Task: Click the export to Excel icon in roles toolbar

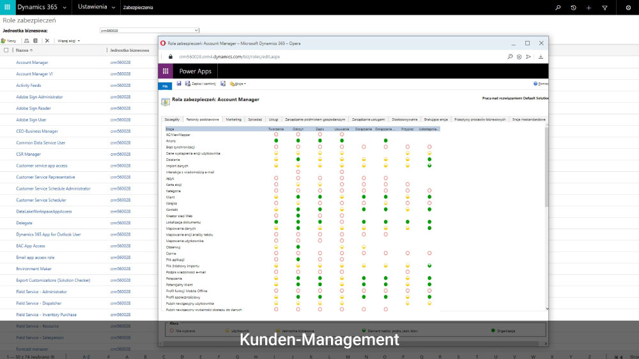Action: (35, 41)
